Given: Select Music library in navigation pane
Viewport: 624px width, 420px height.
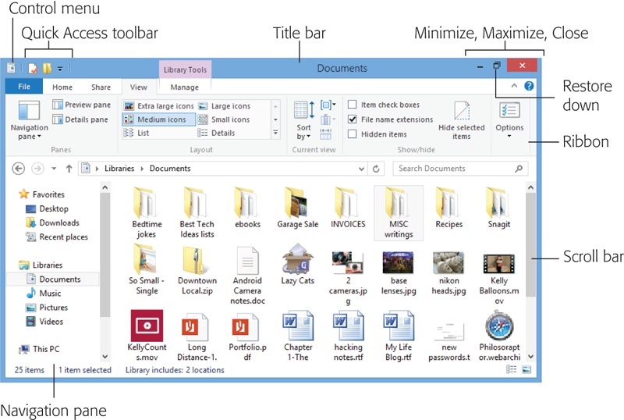Looking at the screenshot, I should 44,294.
